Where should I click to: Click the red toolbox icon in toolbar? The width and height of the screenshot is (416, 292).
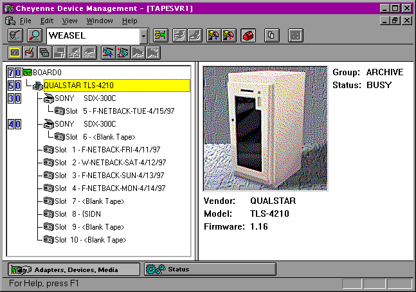pyautogui.click(x=249, y=35)
